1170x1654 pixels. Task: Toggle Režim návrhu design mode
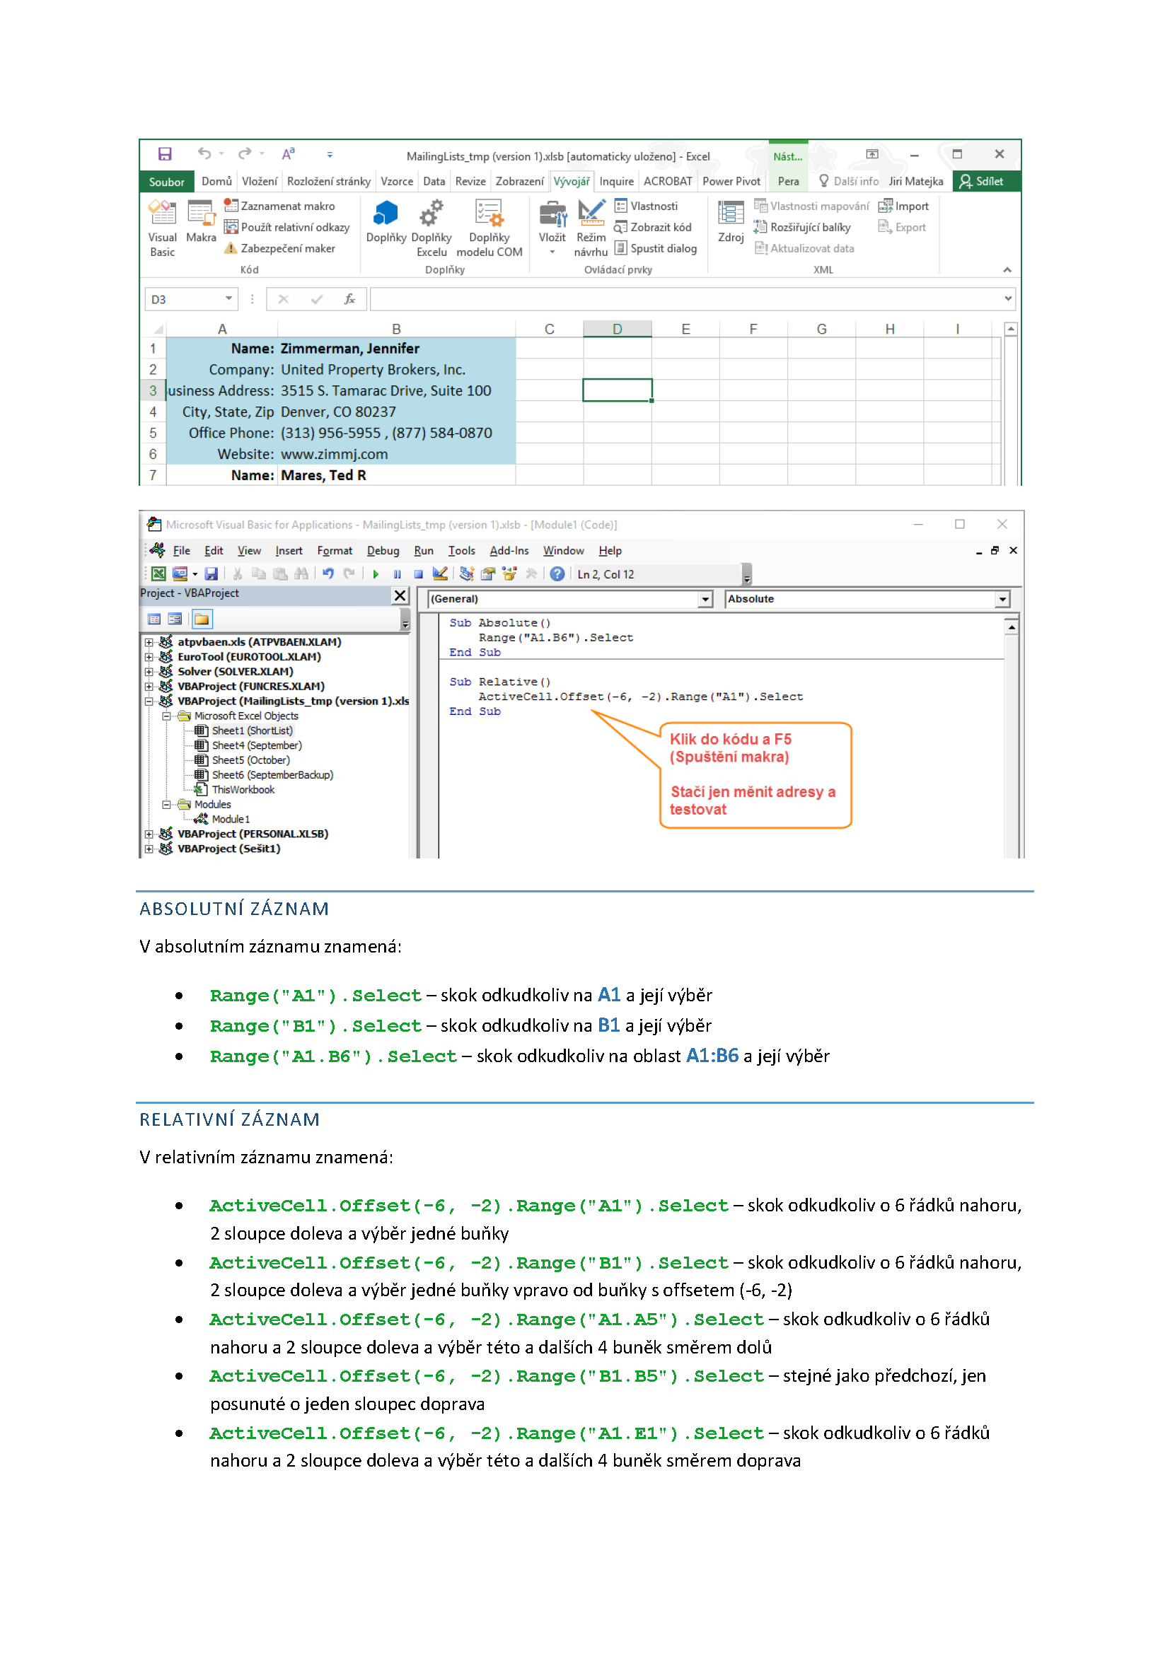click(591, 228)
